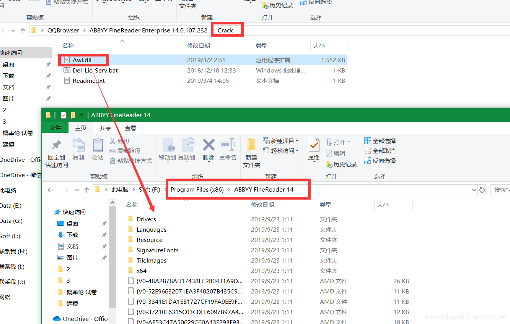Switch to the Home (主页) tab
The width and height of the screenshot is (510, 324).
(81, 128)
